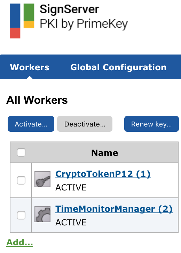Viewport: 181px width, 253px height.
Task: Click the Name column header
Action: pos(105,153)
